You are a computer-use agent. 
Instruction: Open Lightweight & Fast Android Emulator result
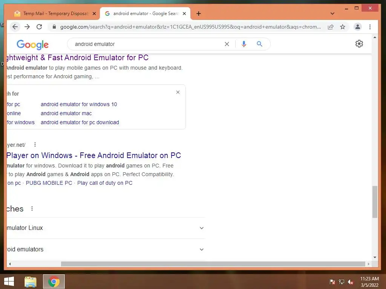pos(78,58)
